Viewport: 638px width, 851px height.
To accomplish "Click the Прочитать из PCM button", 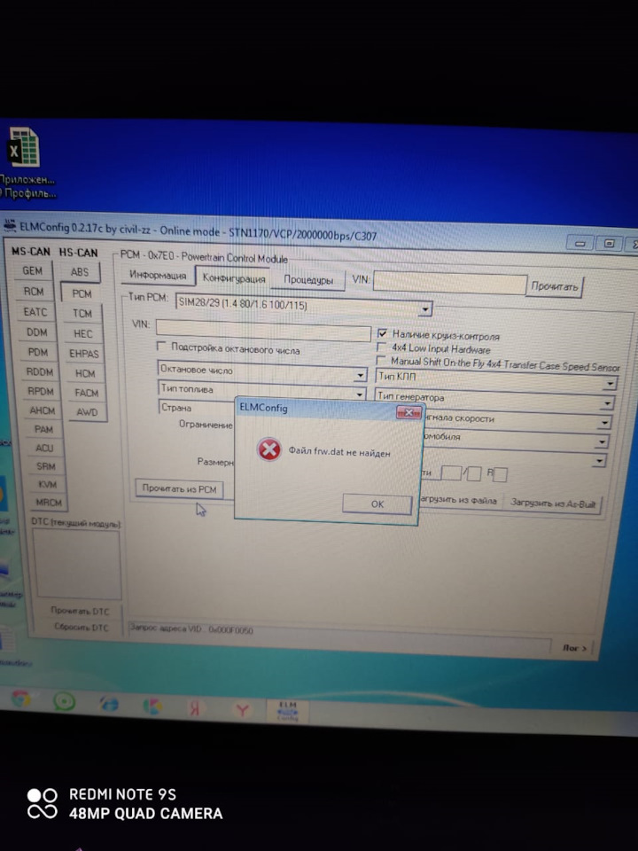I will (180, 488).
